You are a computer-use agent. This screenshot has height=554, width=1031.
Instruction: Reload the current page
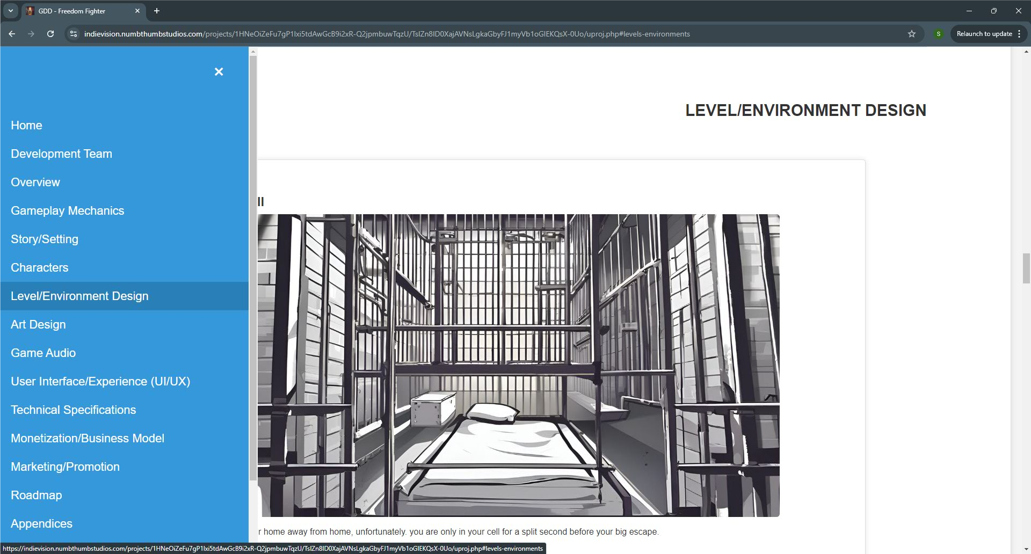click(x=50, y=34)
